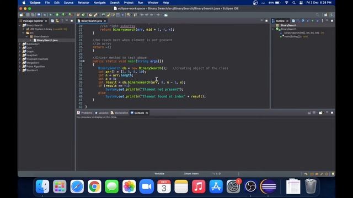Toggle Hide Local Types in Outline toolbar
Viewport: 353px width, 198px height.
coord(317,21)
